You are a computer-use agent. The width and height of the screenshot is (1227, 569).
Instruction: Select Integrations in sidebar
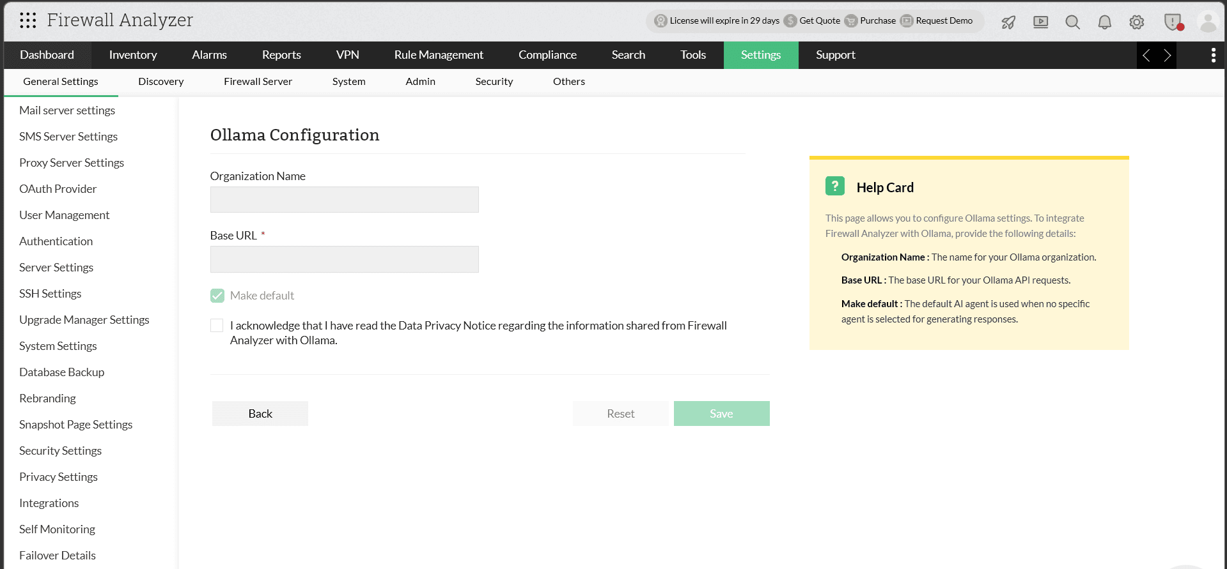[49, 503]
